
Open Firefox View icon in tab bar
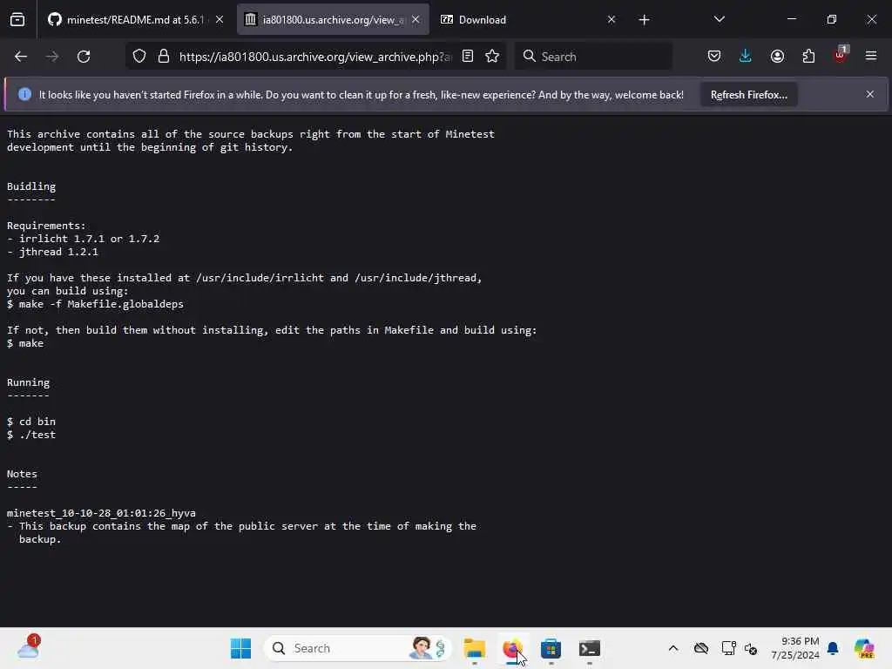click(17, 20)
